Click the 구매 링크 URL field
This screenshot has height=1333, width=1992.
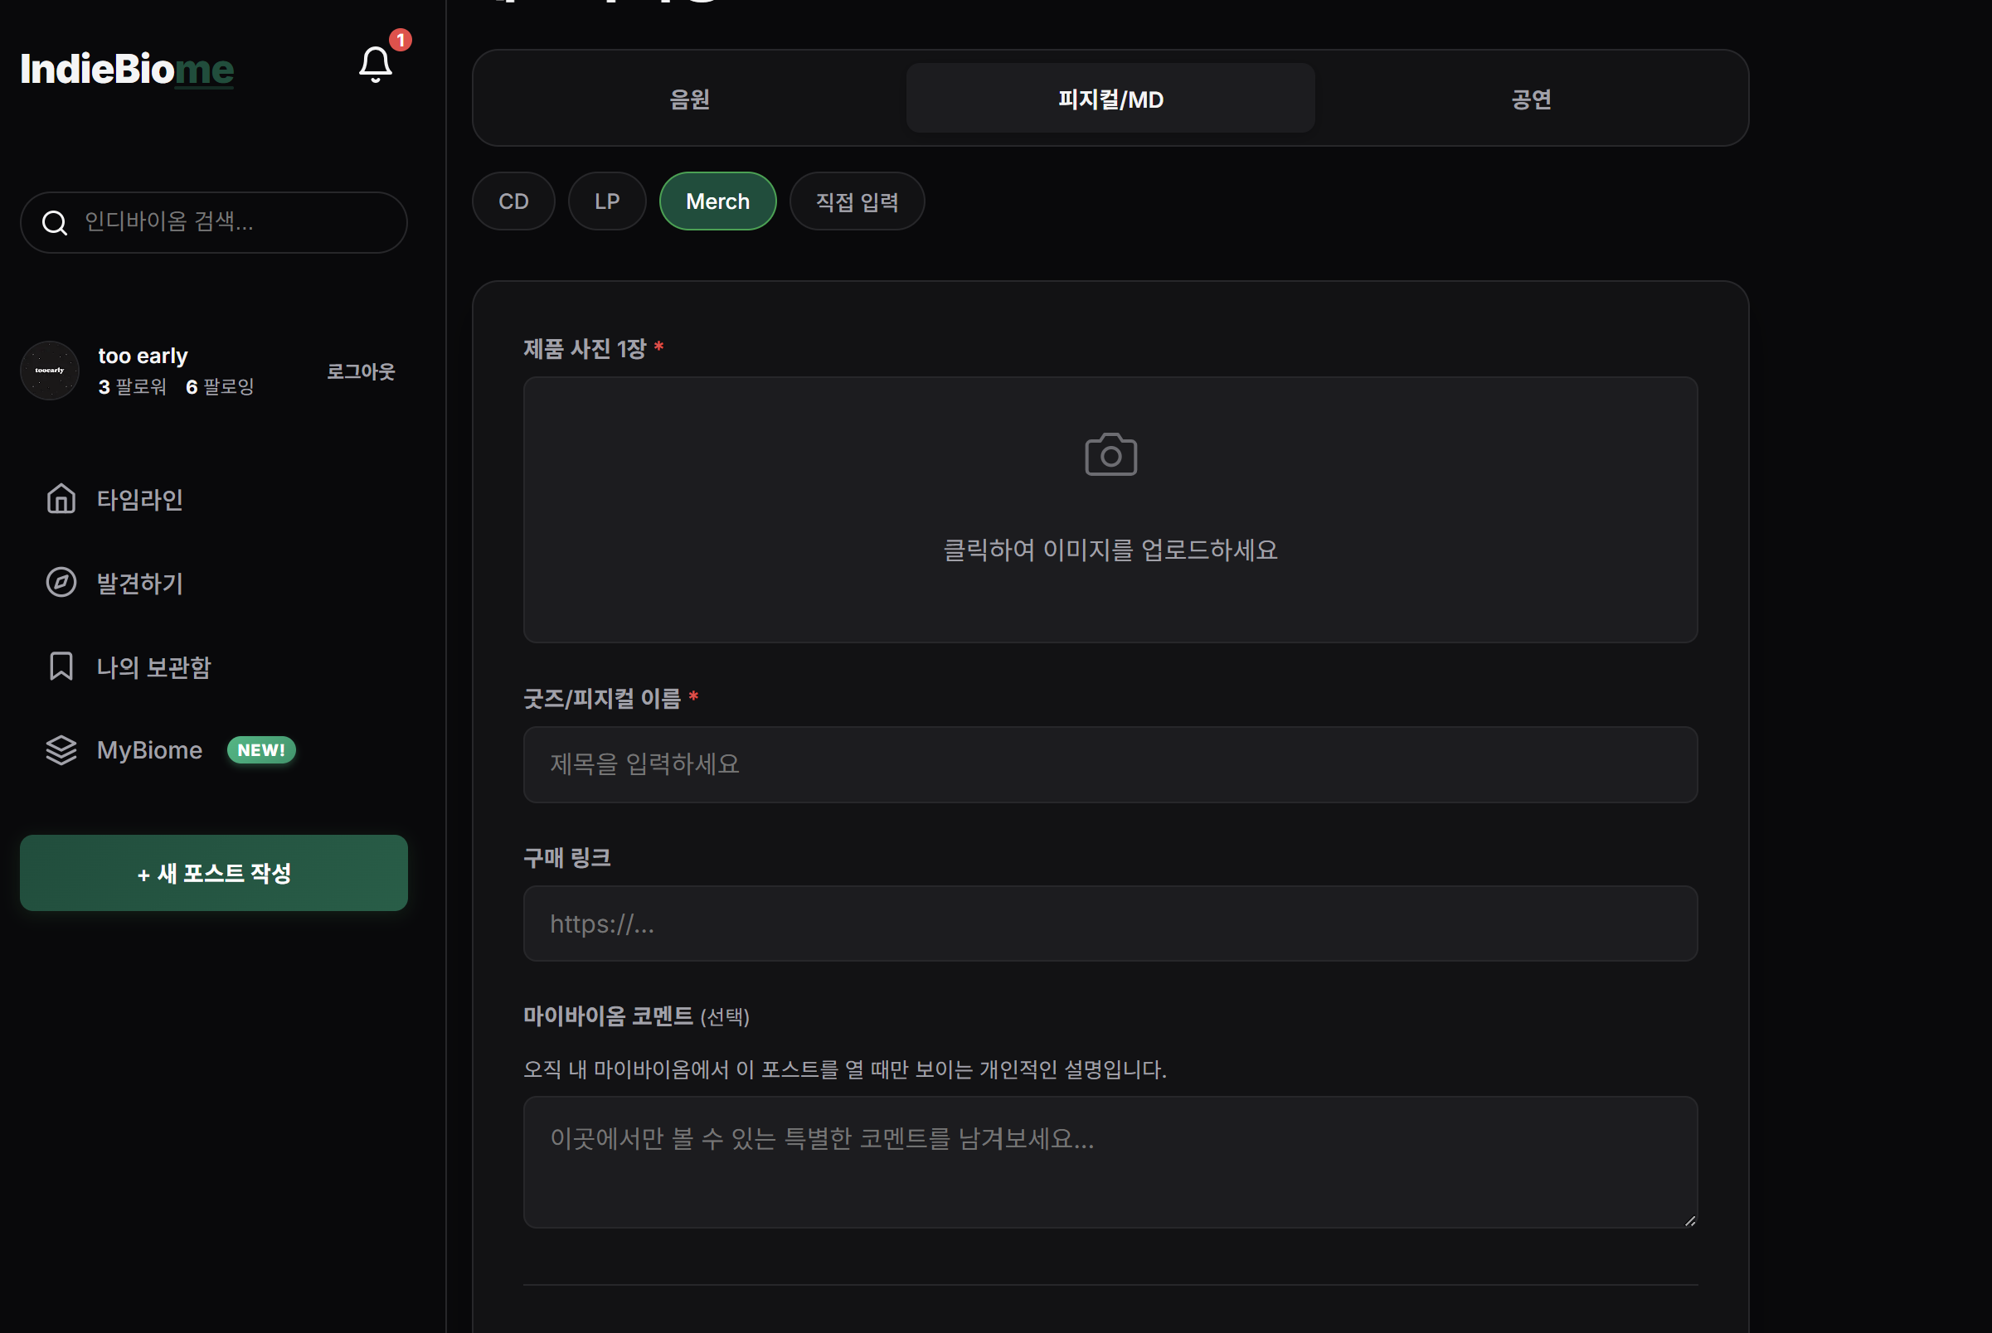pos(1110,924)
